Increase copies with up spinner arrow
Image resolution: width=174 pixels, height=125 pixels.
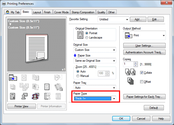[x=135, y=63]
